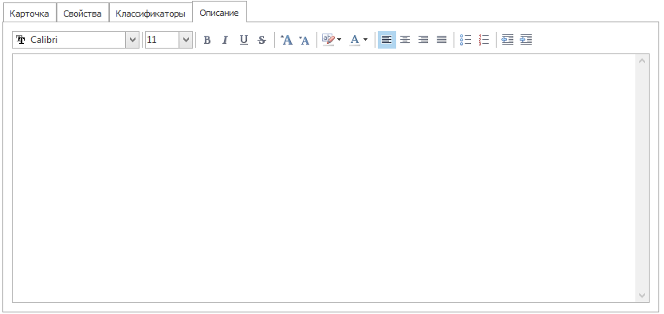The width and height of the screenshot is (664, 314).
Task: Apply text highlight color
Action: tap(328, 40)
